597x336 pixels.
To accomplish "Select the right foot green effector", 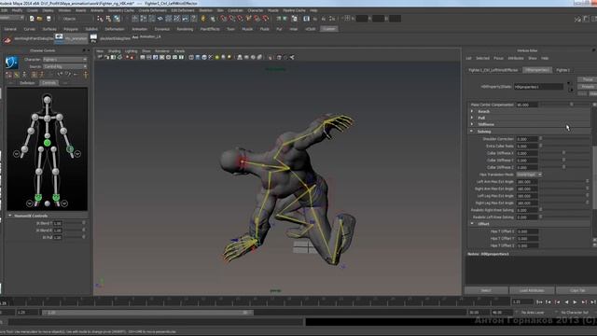I will pos(38,197).
